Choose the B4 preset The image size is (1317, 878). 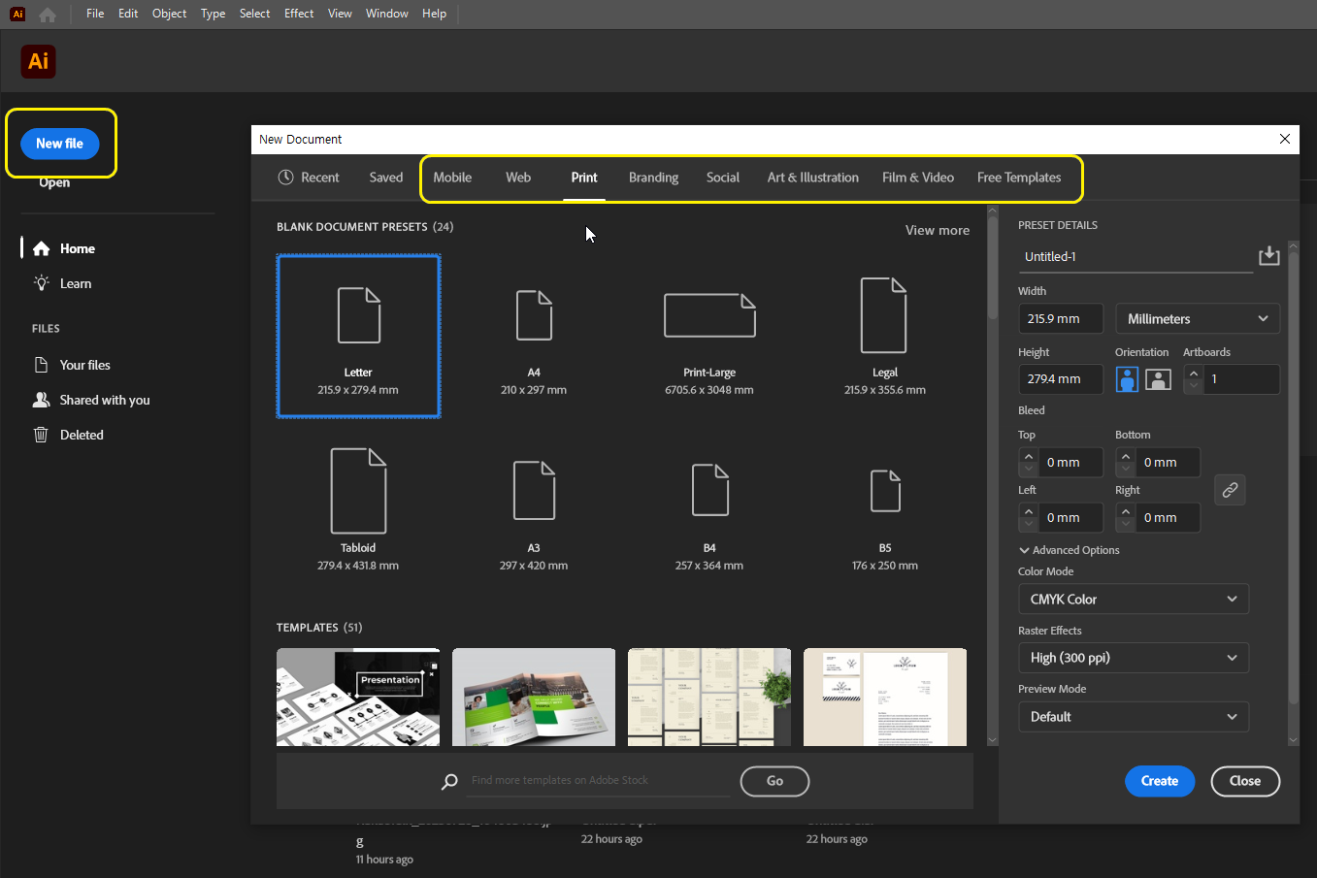point(709,508)
